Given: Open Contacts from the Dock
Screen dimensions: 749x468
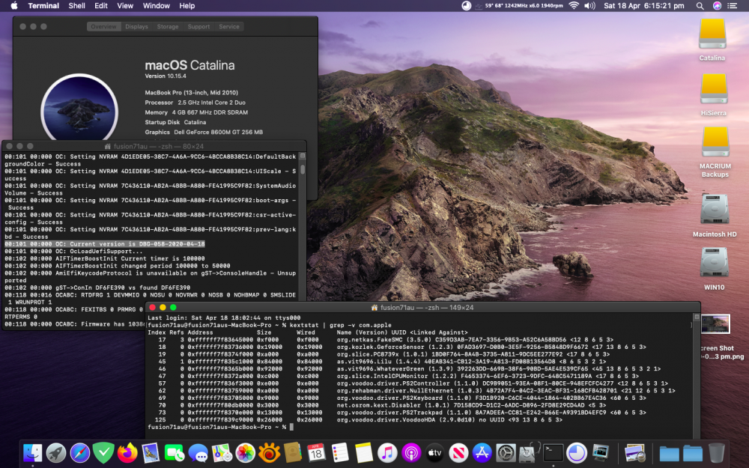Looking at the screenshot, I should [293, 453].
